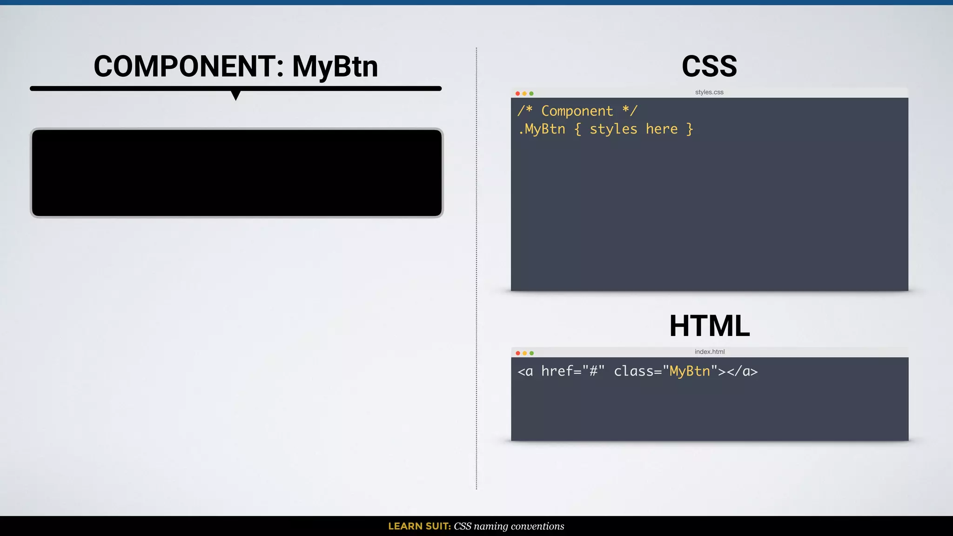Click the red close dot on index.html window
Viewport: 953px width, 536px height.
click(x=518, y=353)
